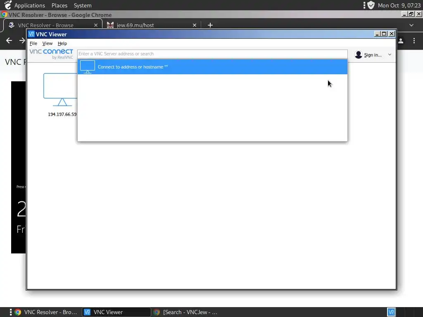Switch to Search - VNCJew Chrome window in taskbar
The image size is (423, 317).
pyautogui.click(x=185, y=312)
